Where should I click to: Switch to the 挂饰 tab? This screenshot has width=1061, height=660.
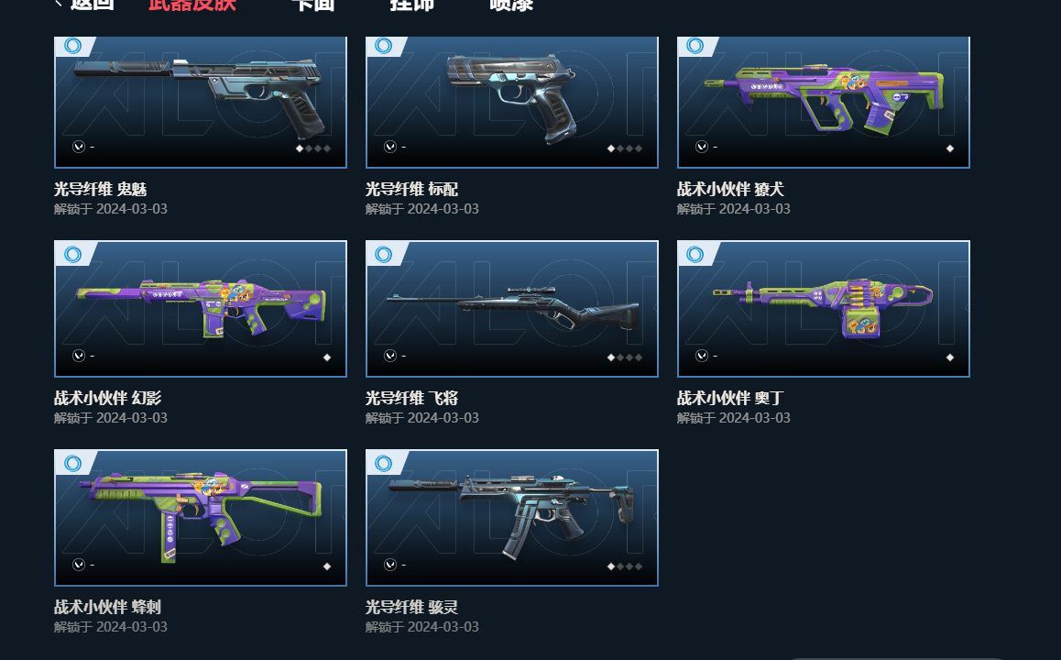412,4
